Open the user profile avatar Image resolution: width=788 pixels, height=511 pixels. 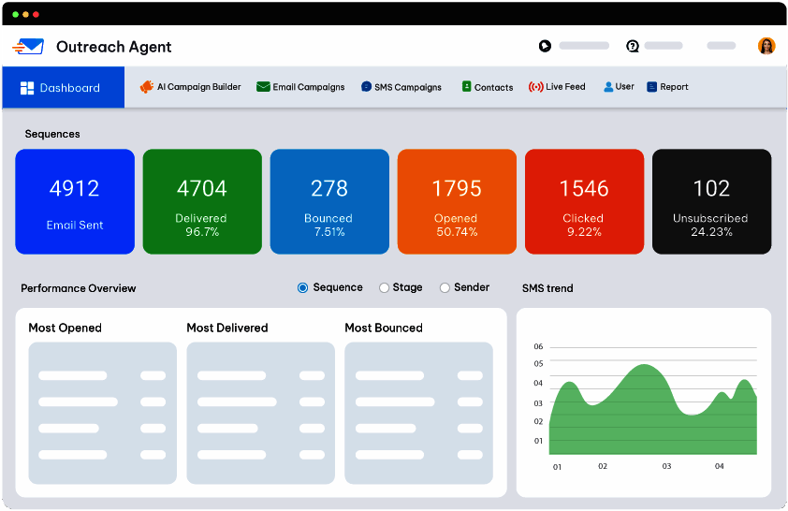(766, 46)
